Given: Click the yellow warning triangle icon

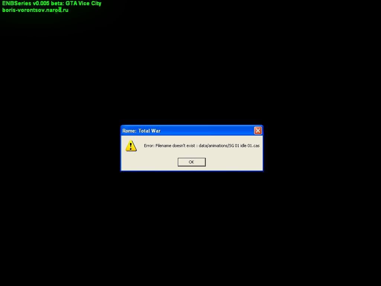Looking at the screenshot, I should click(x=131, y=146).
